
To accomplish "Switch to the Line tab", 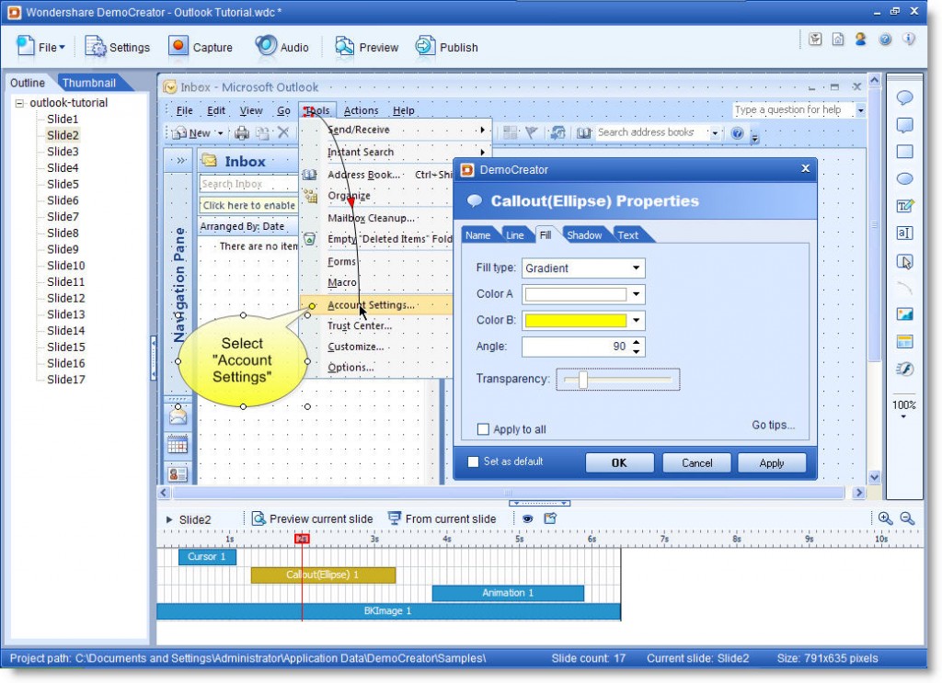I will pyautogui.click(x=515, y=235).
